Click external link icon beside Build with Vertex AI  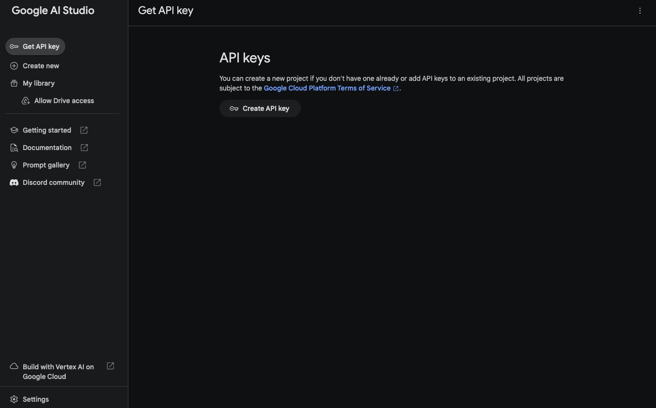click(110, 366)
